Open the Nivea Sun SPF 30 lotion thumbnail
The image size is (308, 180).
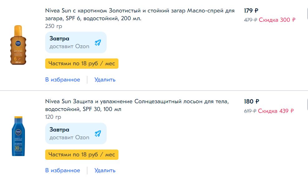coord(18,136)
